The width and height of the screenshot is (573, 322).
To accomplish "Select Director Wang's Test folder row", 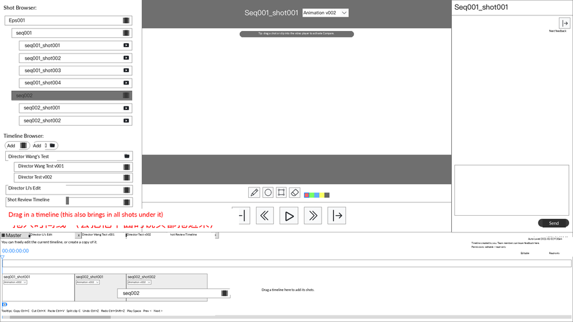I will coord(69,156).
